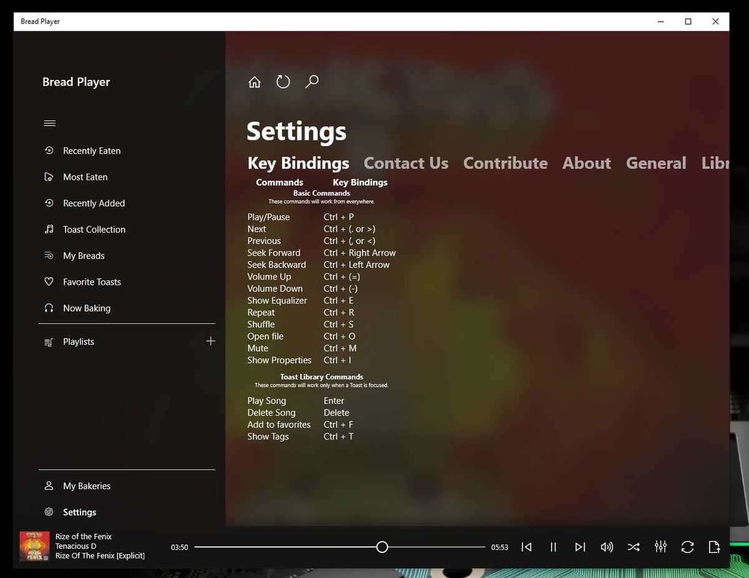Click the refresh icon in the top bar
This screenshot has height=578, width=749.
pyautogui.click(x=283, y=81)
